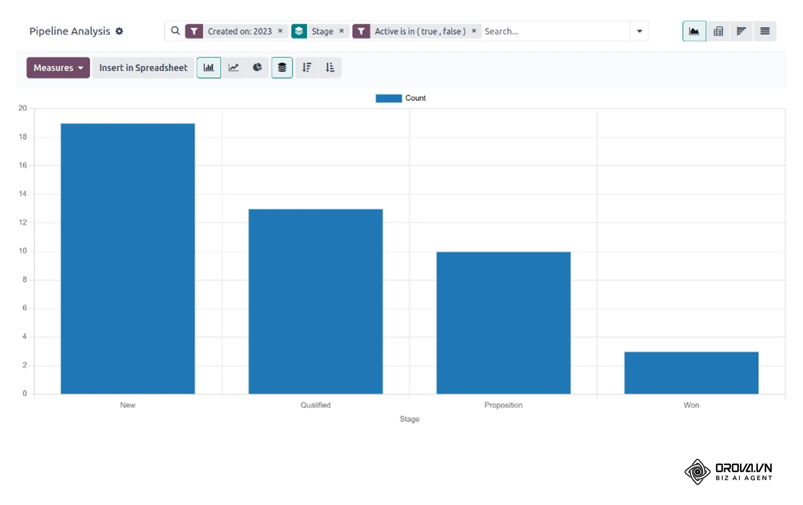Viewport: 803px width, 505px height.
Task: Click the Pipeline Analysis title
Action: [x=70, y=31]
